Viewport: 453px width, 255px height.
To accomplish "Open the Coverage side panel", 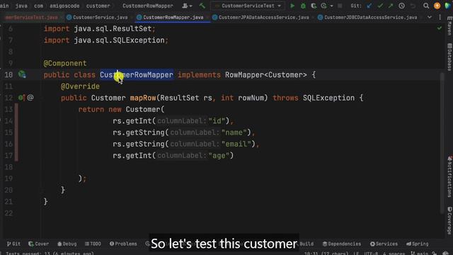I will click(449, 220).
